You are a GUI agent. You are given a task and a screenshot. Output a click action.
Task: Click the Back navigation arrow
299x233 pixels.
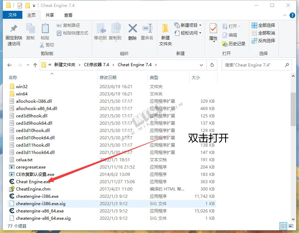(x=9, y=65)
